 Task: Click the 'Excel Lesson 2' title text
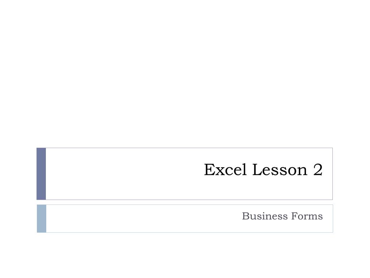point(263,169)
